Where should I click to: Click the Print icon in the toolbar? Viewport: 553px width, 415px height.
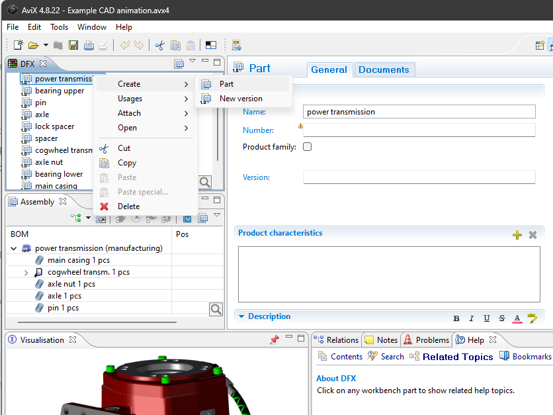(x=103, y=45)
